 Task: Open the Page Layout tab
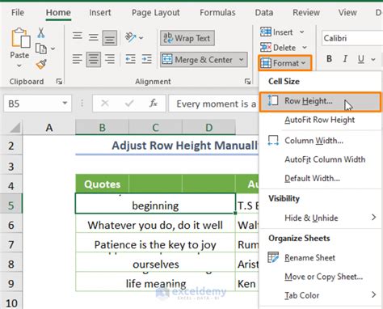click(155, 12)
